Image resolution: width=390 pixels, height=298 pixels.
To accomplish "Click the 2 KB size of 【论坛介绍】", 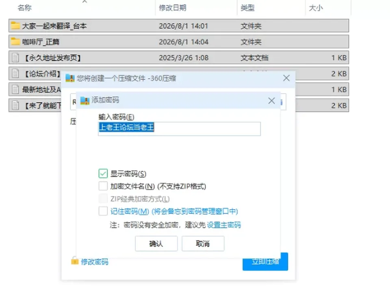I will 339,73.
